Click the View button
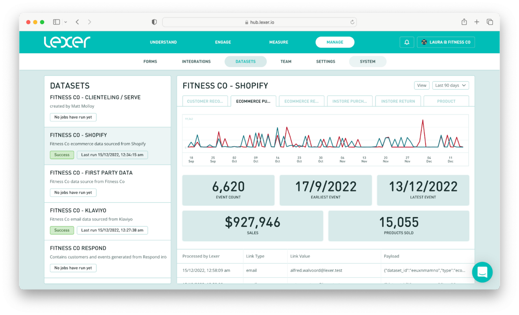519x315 pixels. pos(421,85)
